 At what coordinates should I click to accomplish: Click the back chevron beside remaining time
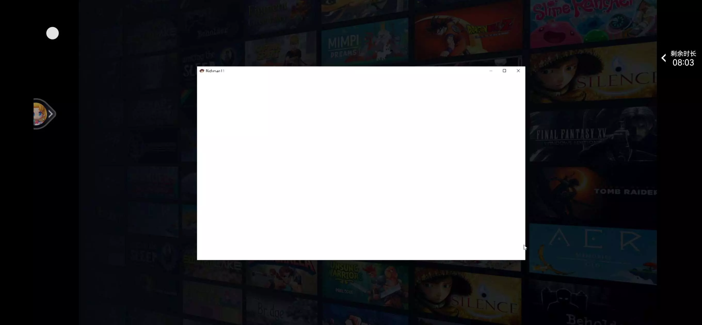[x=664, y=58]
